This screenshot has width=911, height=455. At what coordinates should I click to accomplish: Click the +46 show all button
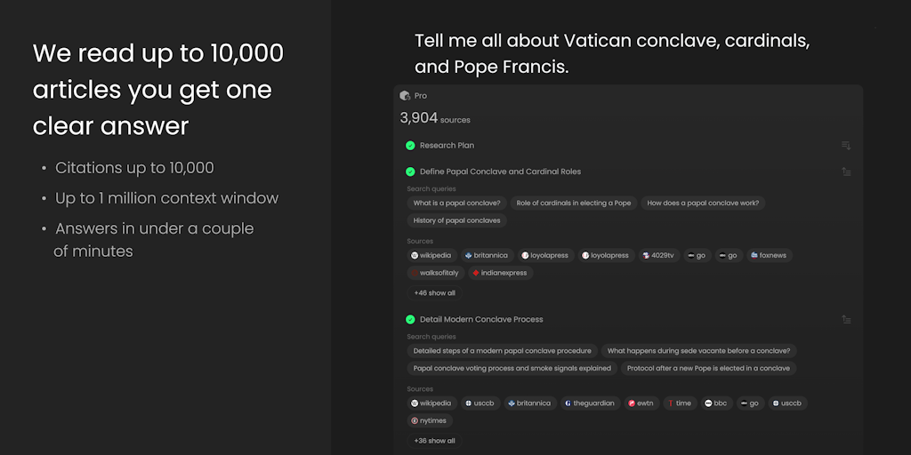[434, 293]
